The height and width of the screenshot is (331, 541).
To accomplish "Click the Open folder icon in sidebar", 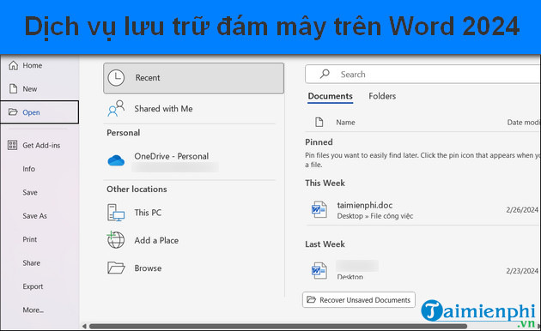I will (x=13, y=112).
